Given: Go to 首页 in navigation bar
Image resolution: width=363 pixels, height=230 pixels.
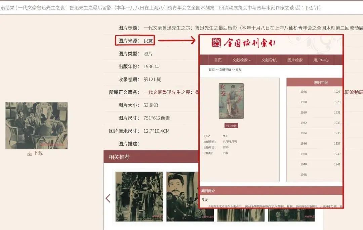Looking at the screenshot, I should tap(218, 60).
